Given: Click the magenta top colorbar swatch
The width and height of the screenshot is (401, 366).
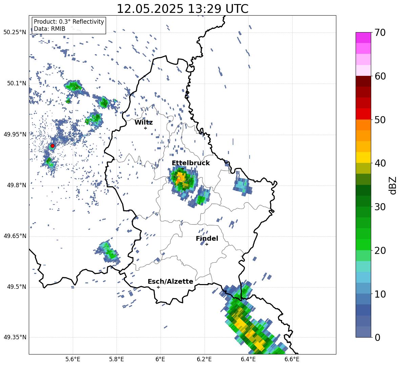Looking at the screenshot, I should (x=363, y=38).
